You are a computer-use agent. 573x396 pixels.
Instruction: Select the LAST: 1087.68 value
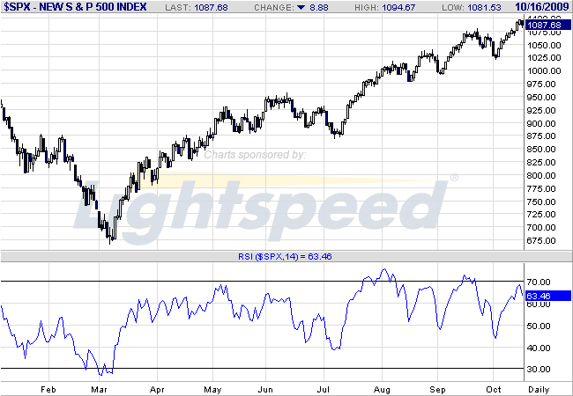197,8
